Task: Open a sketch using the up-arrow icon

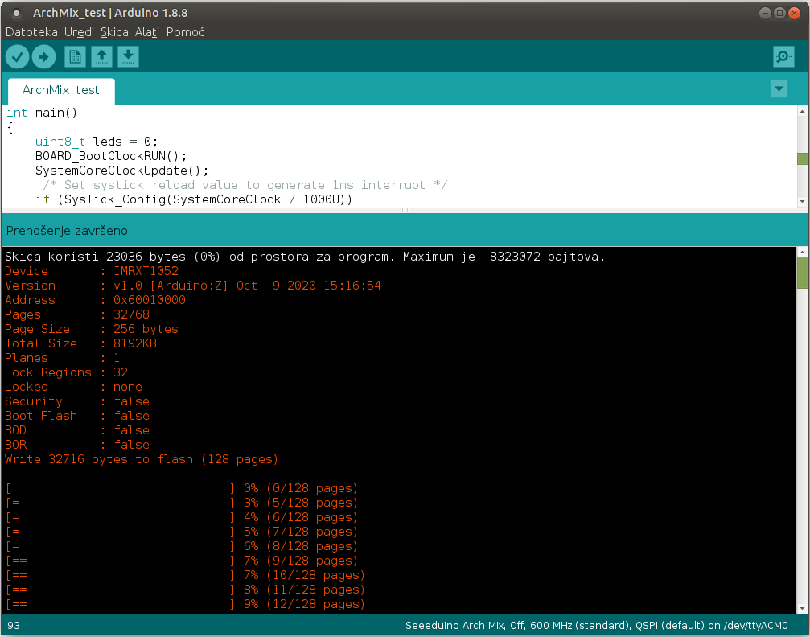Action: coord(101,57)
